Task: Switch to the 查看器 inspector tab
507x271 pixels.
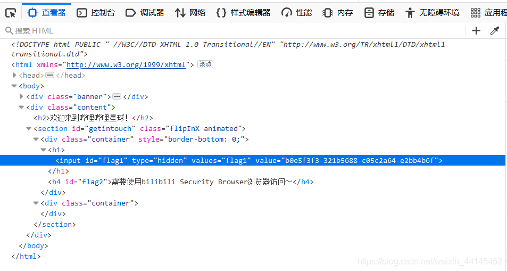Action: coord(47,13)
